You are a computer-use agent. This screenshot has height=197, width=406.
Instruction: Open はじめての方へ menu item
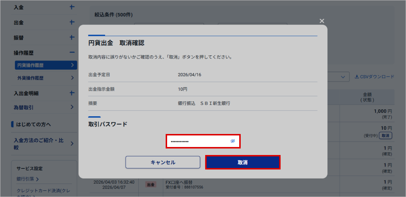tap(33, 125)
